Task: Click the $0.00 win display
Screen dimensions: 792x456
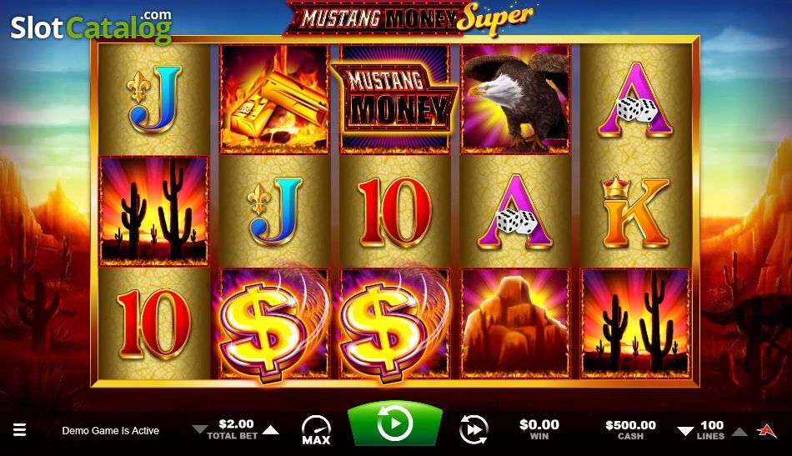Action: [539, 430]
